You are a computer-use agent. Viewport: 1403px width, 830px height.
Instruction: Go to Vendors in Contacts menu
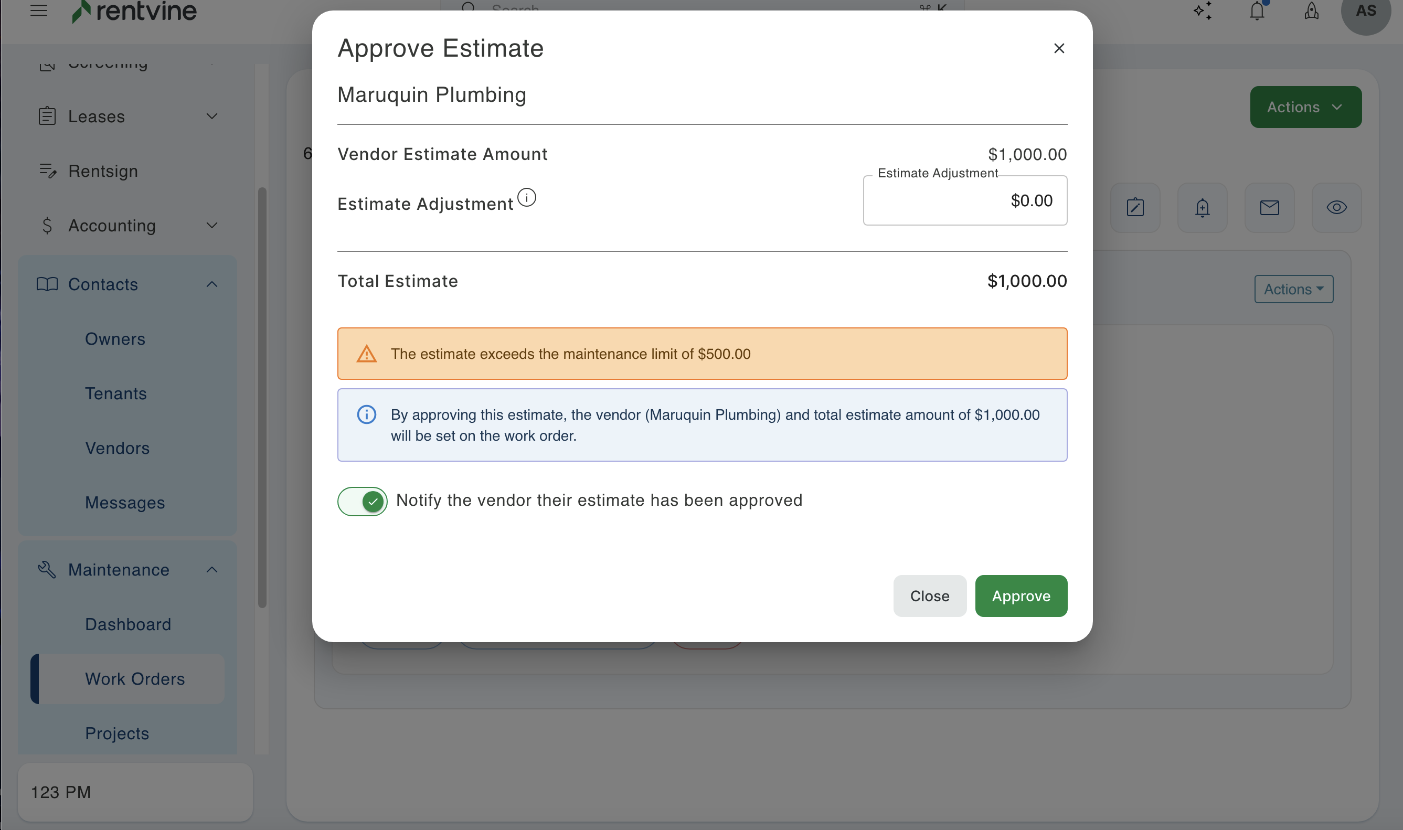[x=118, y=448]
